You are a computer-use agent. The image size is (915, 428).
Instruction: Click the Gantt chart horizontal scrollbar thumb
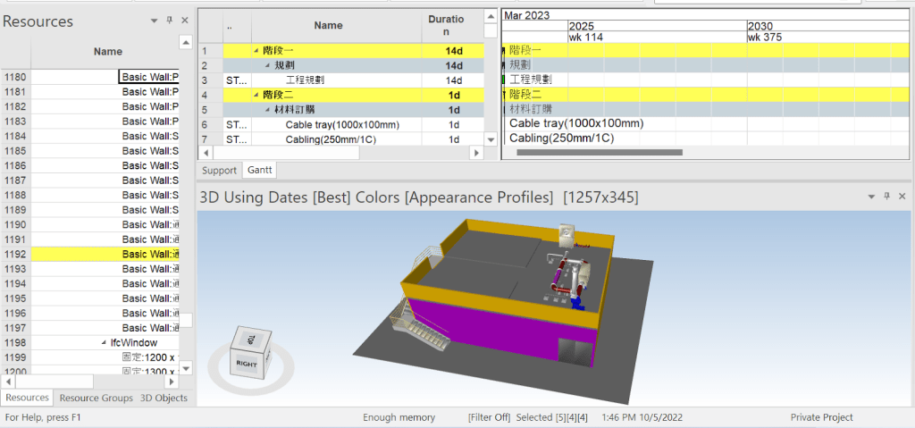599,153
